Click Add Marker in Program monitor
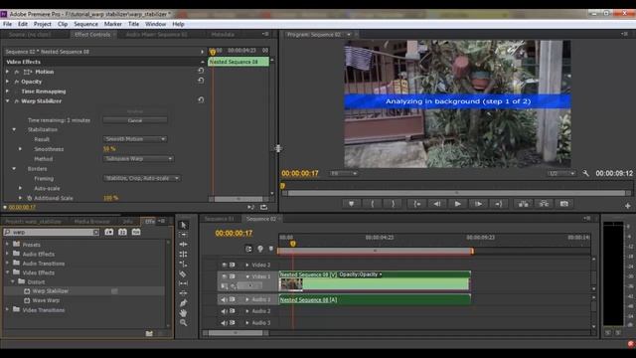 pos(351,204)
